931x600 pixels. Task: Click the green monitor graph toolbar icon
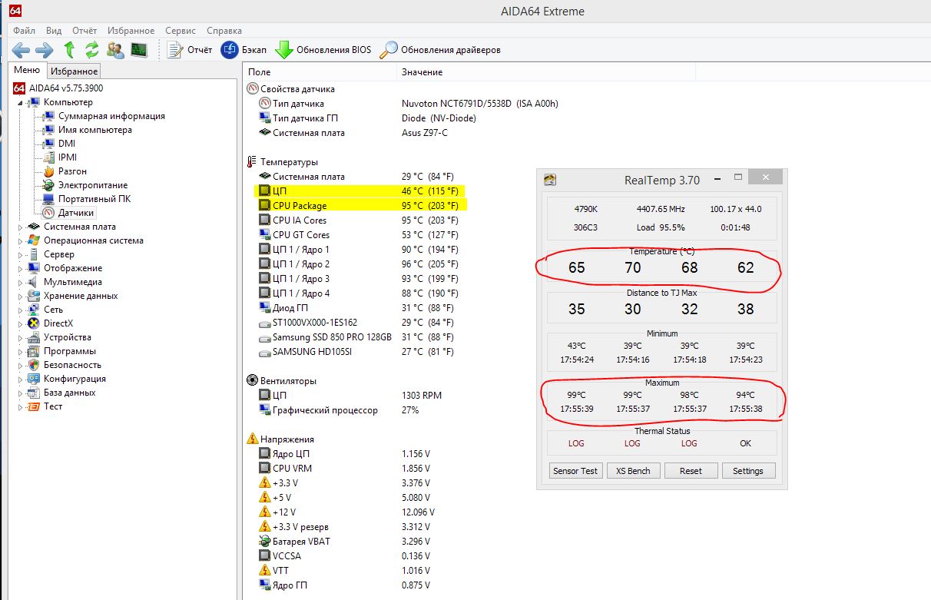click(139, 50)
